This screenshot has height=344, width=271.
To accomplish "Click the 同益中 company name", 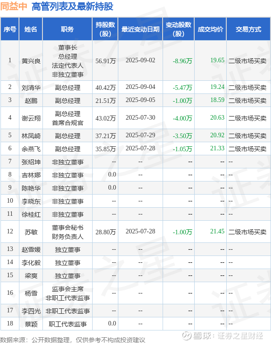I will coord(14,7).
